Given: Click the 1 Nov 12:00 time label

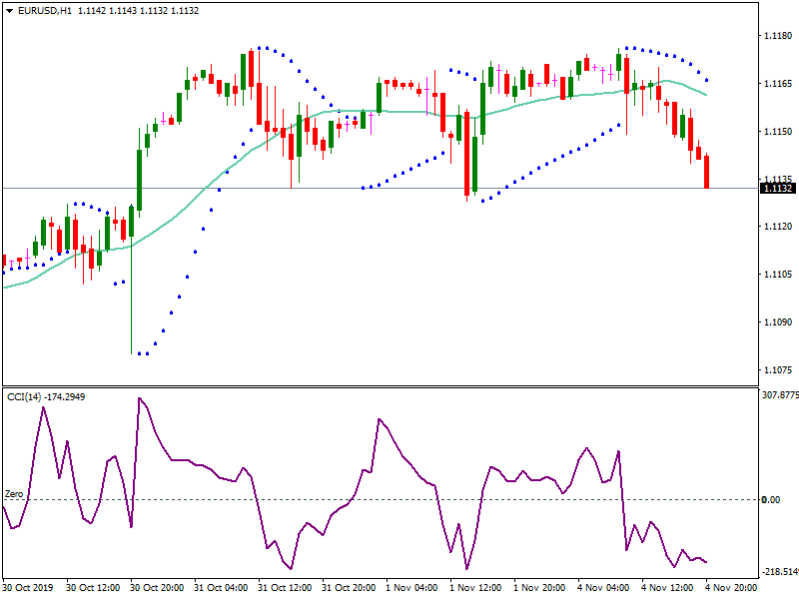Looking at the screenshot, I should pyautogui.click(x=475, y=588).
